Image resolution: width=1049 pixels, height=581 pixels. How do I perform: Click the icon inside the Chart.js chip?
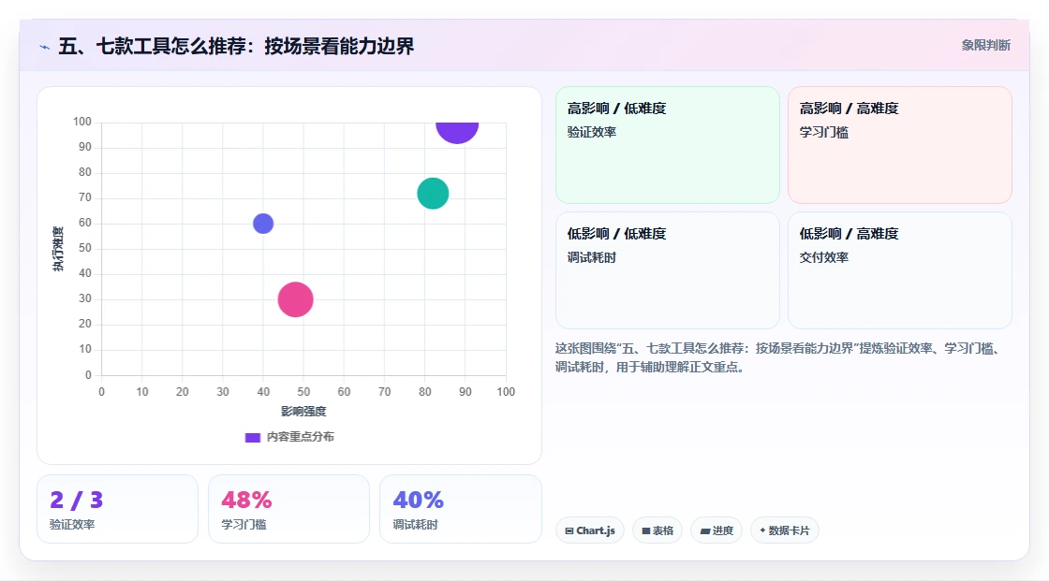(569, 530)
